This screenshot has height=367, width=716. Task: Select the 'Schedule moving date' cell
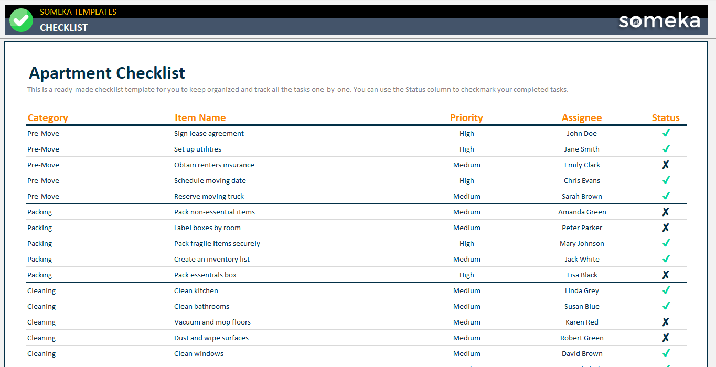coord(210,180)
